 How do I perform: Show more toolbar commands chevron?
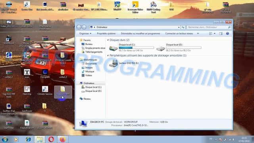(198, 33)
